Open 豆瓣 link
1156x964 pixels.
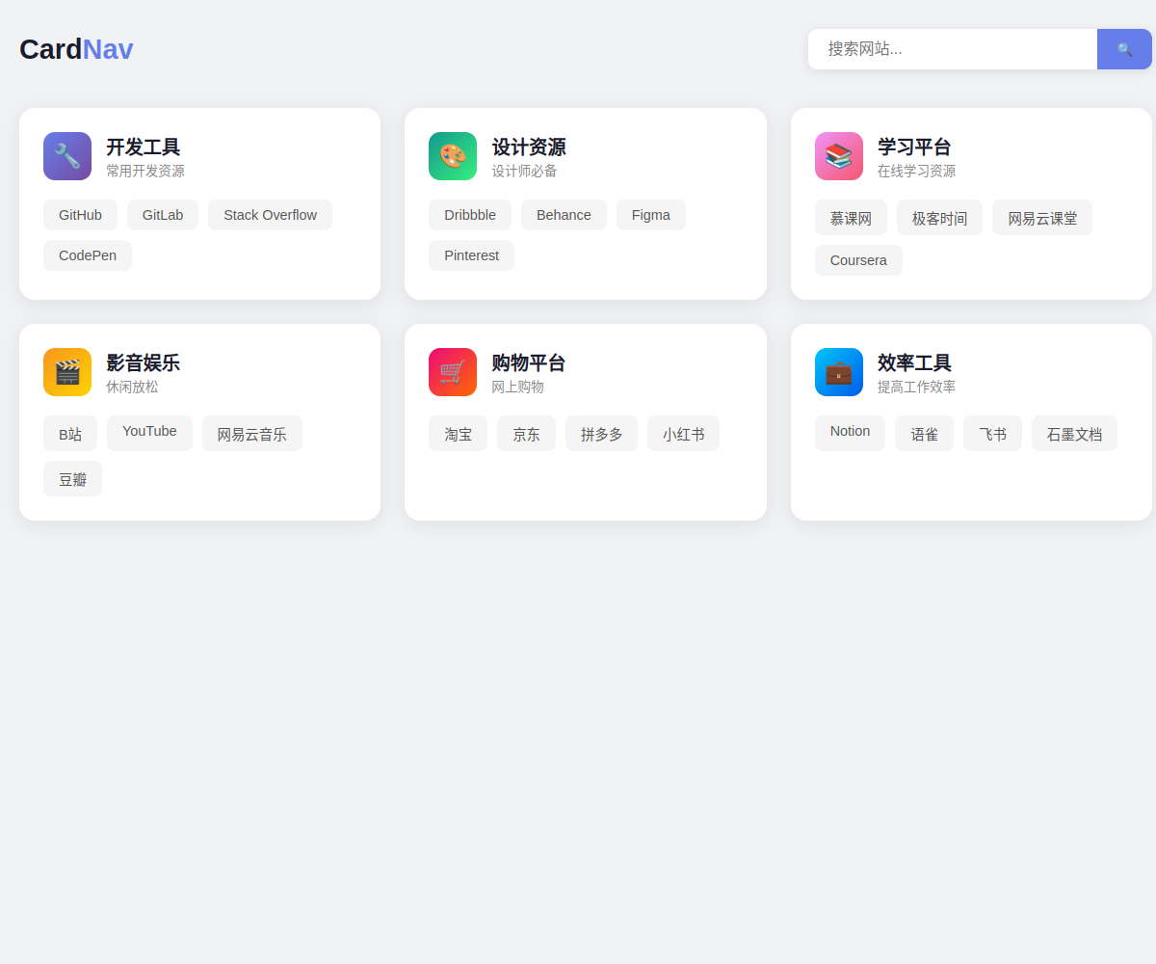click(x=72, y=479)
